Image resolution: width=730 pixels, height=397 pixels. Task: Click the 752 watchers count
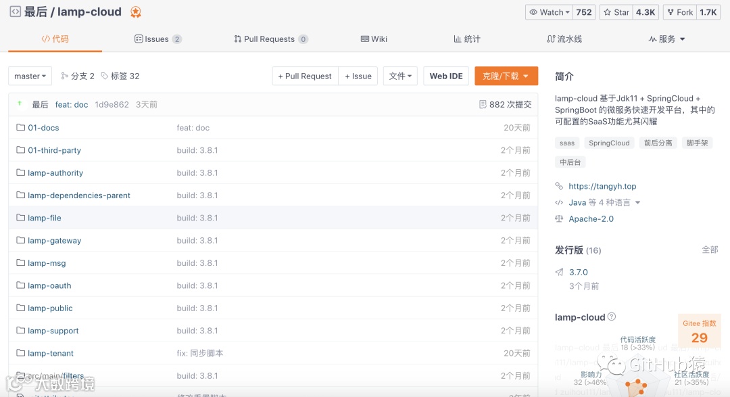[584, 12]
